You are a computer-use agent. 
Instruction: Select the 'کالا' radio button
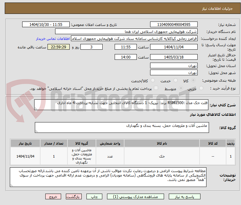(193, 80)
